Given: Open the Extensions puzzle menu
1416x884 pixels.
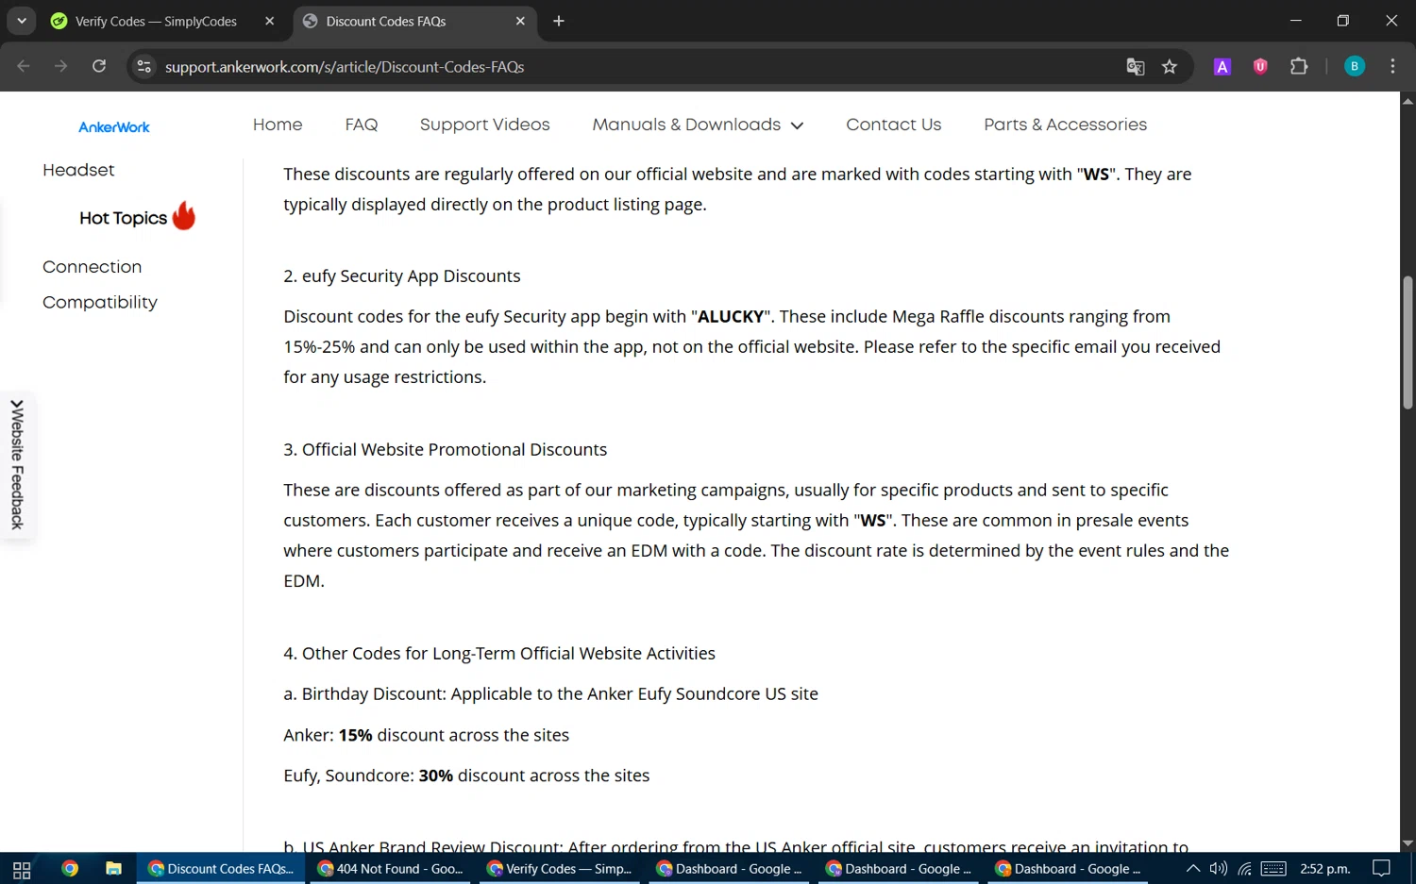Looking at the screenshot, I should tap(1299, 66).
